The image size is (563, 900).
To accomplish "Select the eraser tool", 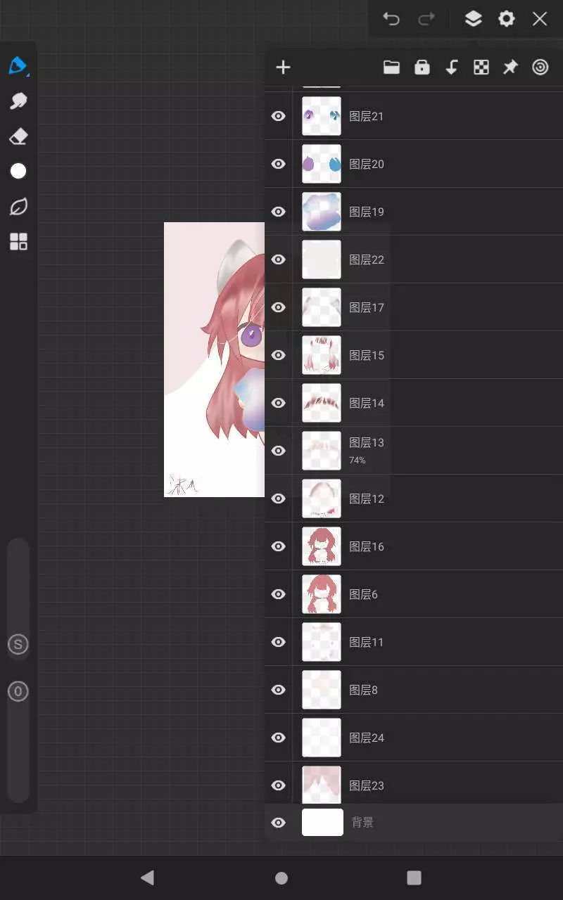I will point(18,136).
